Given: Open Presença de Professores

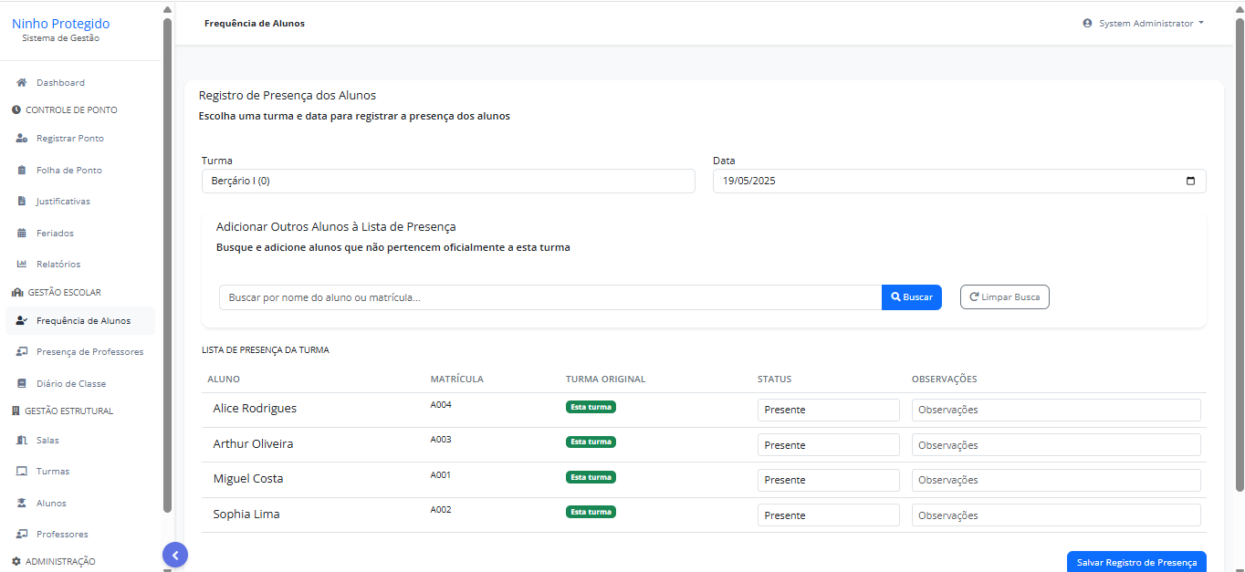Looking at the screenshot, I should tap(89, 352).
